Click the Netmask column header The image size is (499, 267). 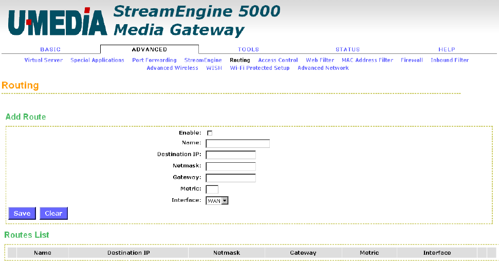[227, 253]
